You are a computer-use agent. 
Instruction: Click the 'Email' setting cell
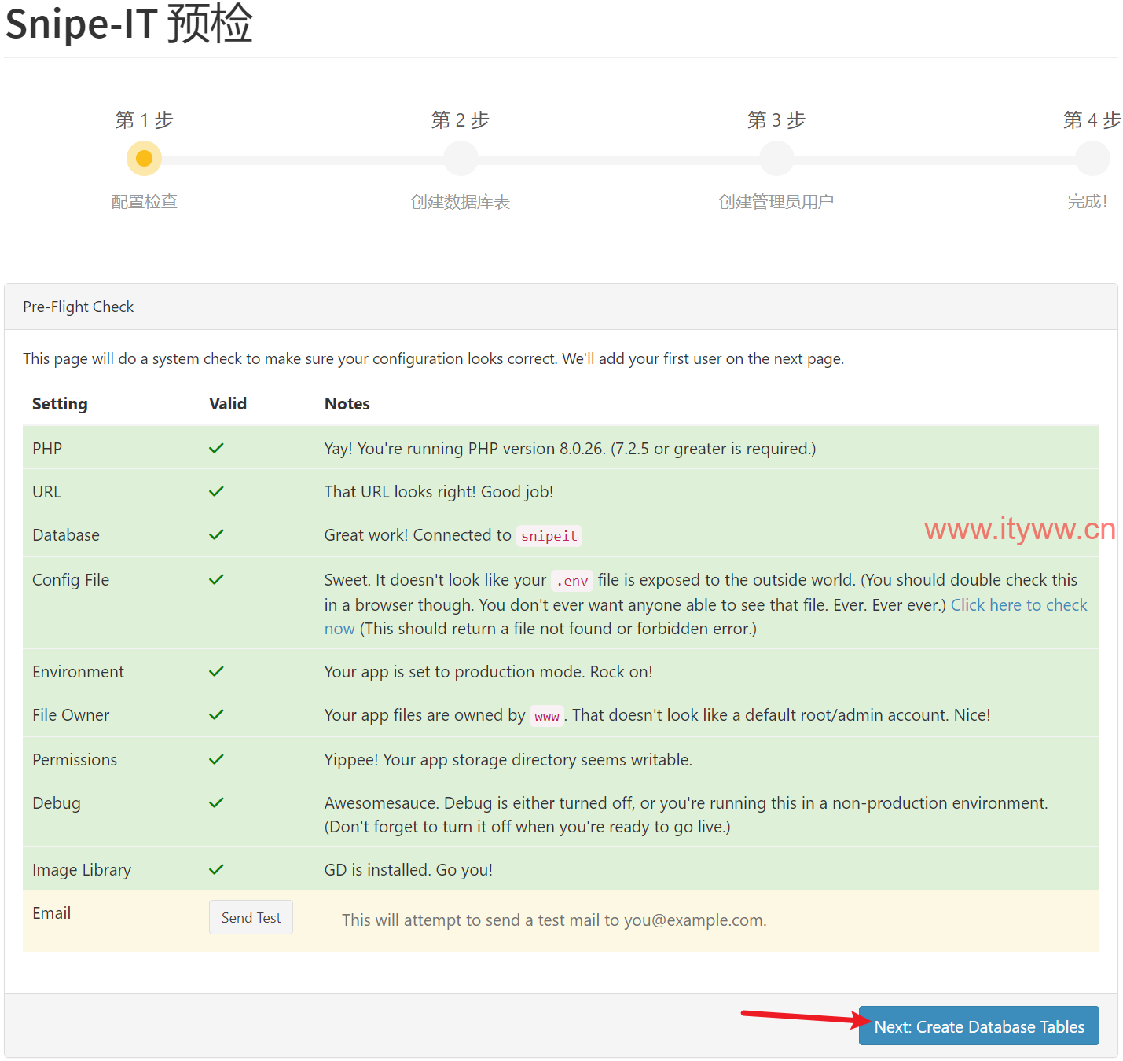(x=52, y=913)
